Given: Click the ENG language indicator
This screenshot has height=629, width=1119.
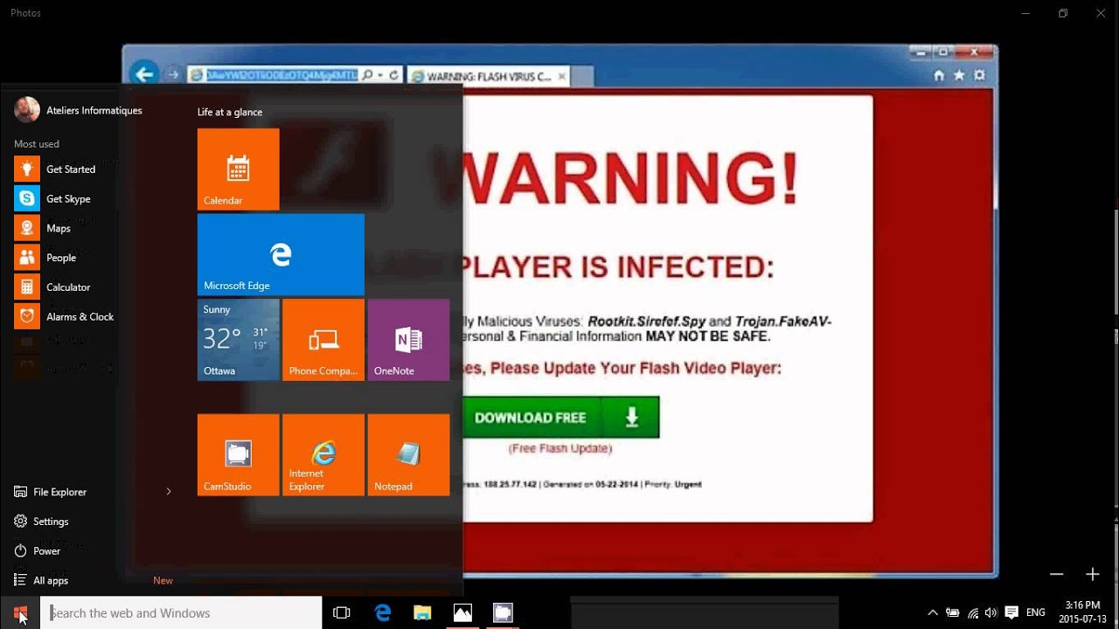Looking at the screenshot, I should pos(1036,613).
